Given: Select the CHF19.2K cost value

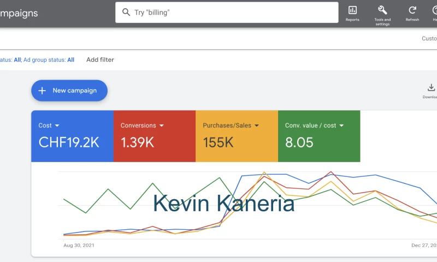Looking at the screenshot, I should (69, 142).
